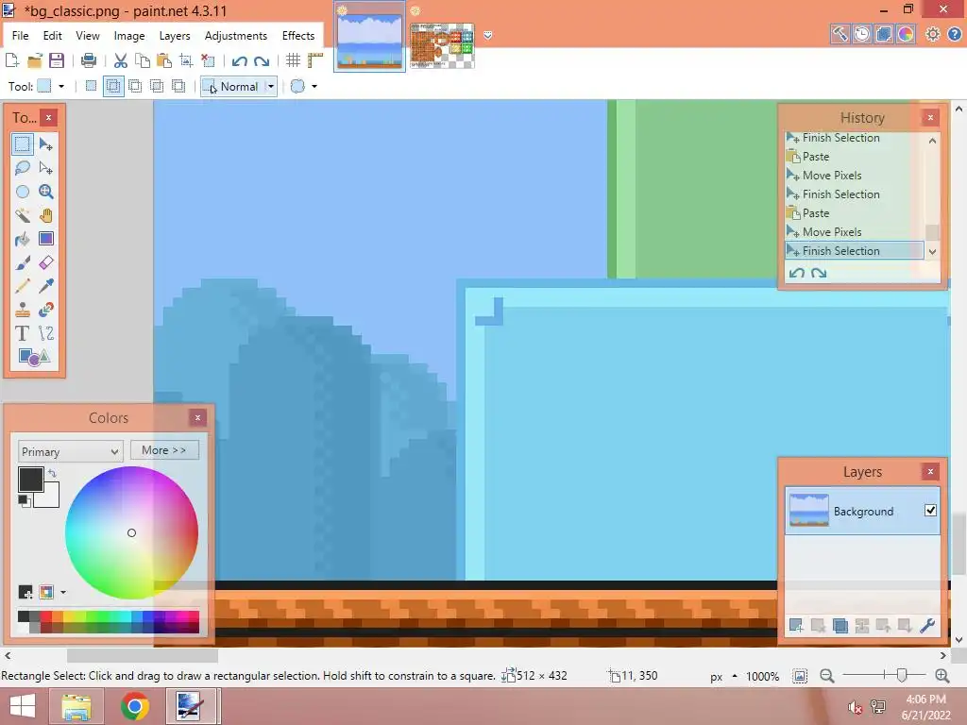
Task: Set selection mode to Replace
Action: point(91,86)
